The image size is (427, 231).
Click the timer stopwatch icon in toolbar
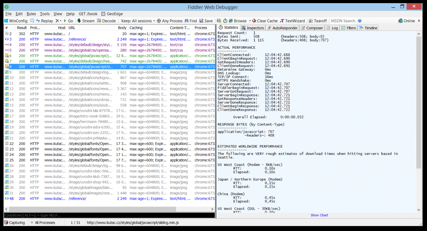tap(225, 21)
